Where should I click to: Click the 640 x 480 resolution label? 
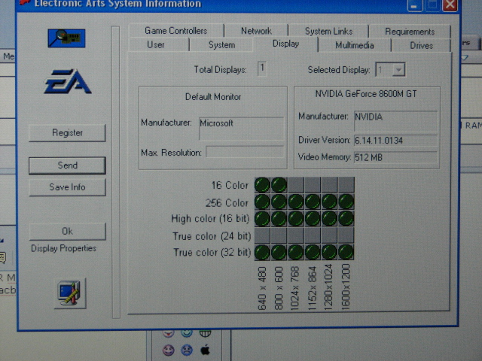click(x=262, y=288)
